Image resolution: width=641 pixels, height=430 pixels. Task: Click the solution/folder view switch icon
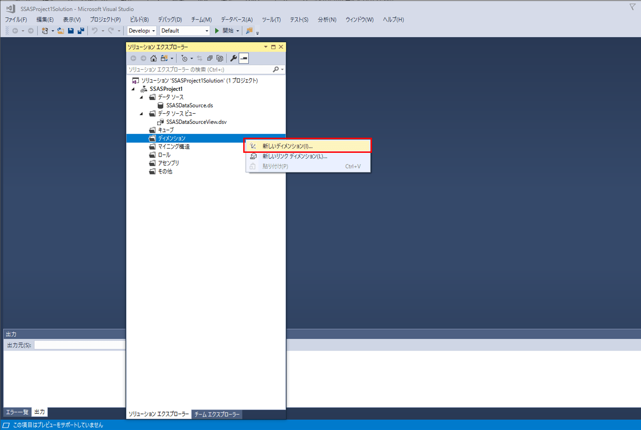click(x=164, y=58)
